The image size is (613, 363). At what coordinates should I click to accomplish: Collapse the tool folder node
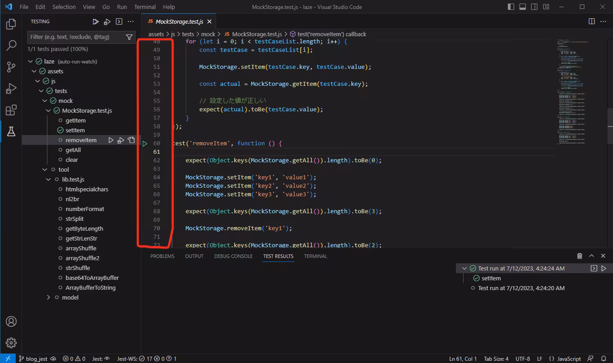click(45, 169)
